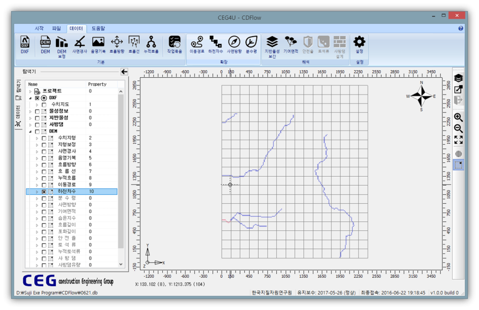Open the help question mark icon
The width and height of the screenshot is (479, 310).
click(x=461, y=29)
